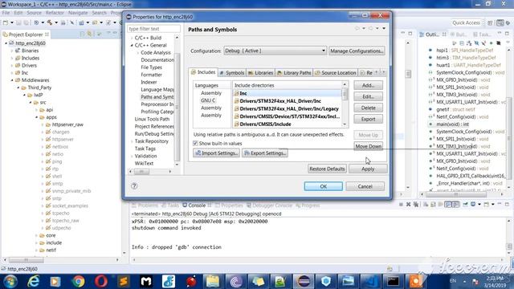Open the File menu in Eclipse
The width and height of the screenshot is (514, 289).
point(6,13)
